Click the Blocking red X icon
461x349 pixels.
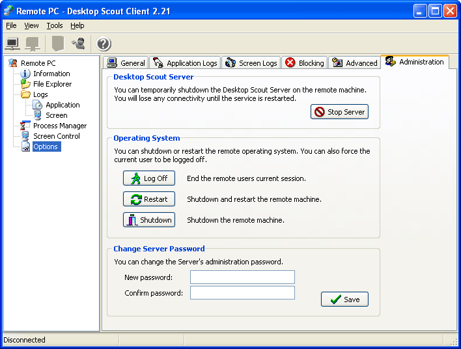tap(290, 63)
